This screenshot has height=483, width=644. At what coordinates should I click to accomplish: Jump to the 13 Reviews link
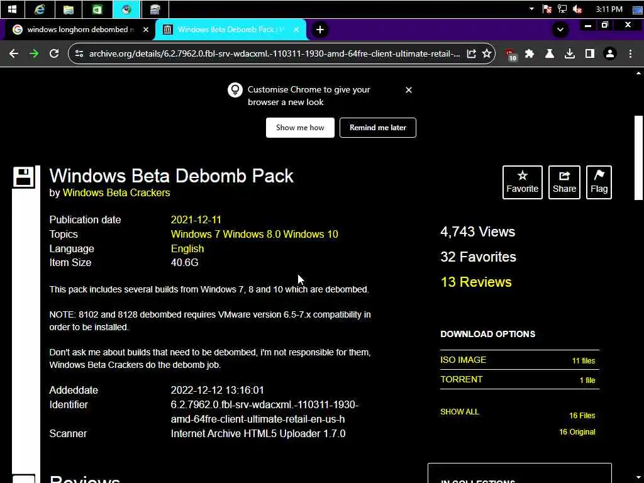coord(476,282)
